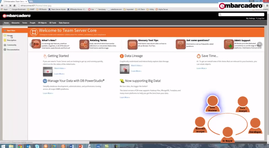Open the Glossary Tool Tips icon
The image size is (269, 148).
(x=132, y=45)
